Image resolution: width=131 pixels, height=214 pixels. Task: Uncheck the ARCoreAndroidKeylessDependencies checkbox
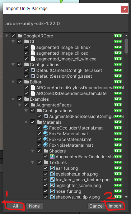[26, 87]
